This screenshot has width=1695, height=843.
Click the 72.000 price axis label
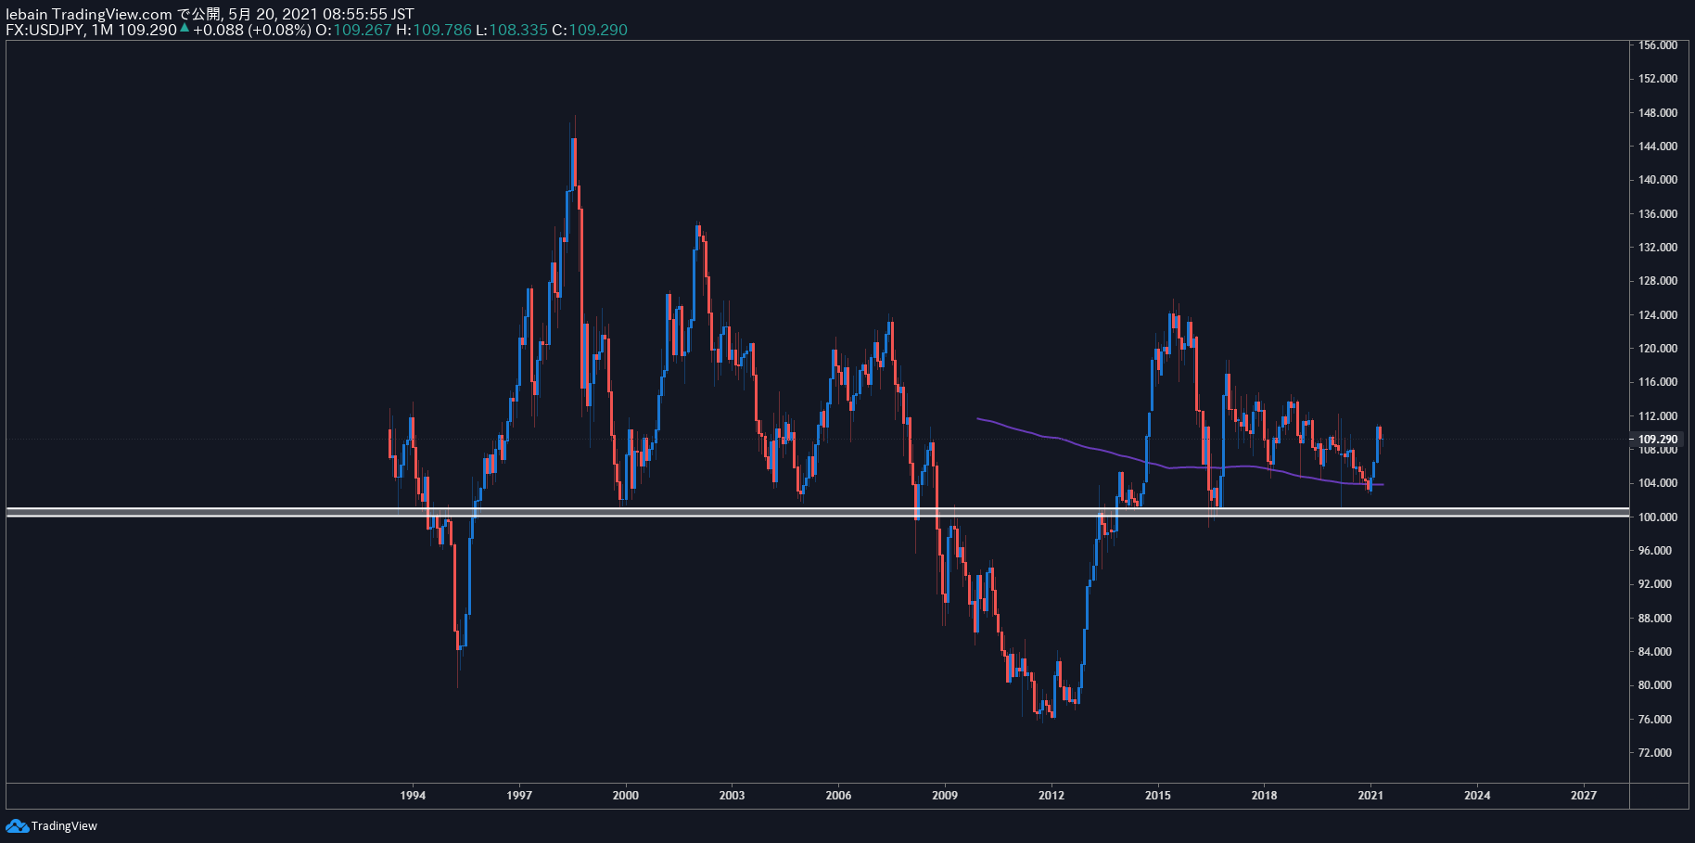1655,753
